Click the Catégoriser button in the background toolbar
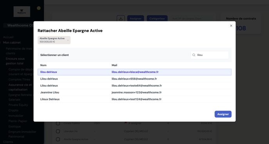The height and width of the screenshot is (144, 269). tap(157, 18)
